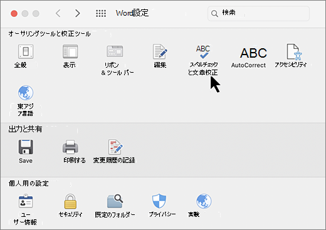Screen dimensions: 326x230
Task: Open スペルチェックと文章校正 settings
Action: tap(203, 51)
